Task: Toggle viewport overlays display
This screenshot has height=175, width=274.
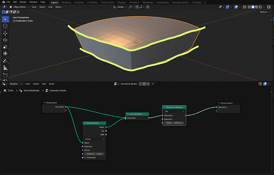Action: pyautogui.click(x=236, y=7)
